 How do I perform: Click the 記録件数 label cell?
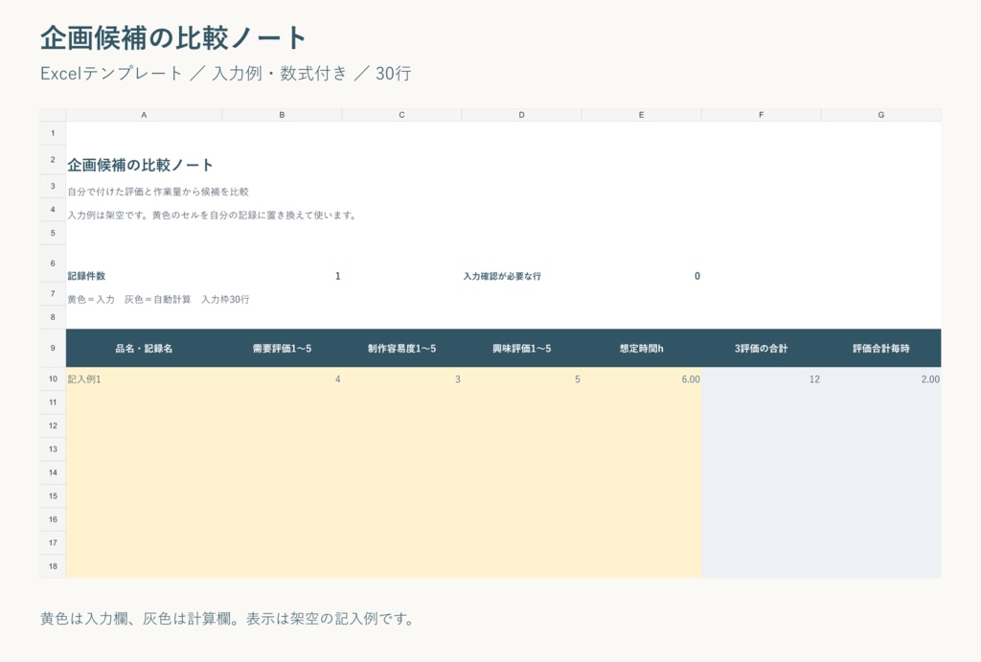point(86,276)
